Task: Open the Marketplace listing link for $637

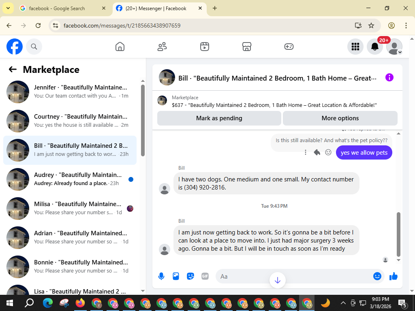Action: tap(274, 105)
